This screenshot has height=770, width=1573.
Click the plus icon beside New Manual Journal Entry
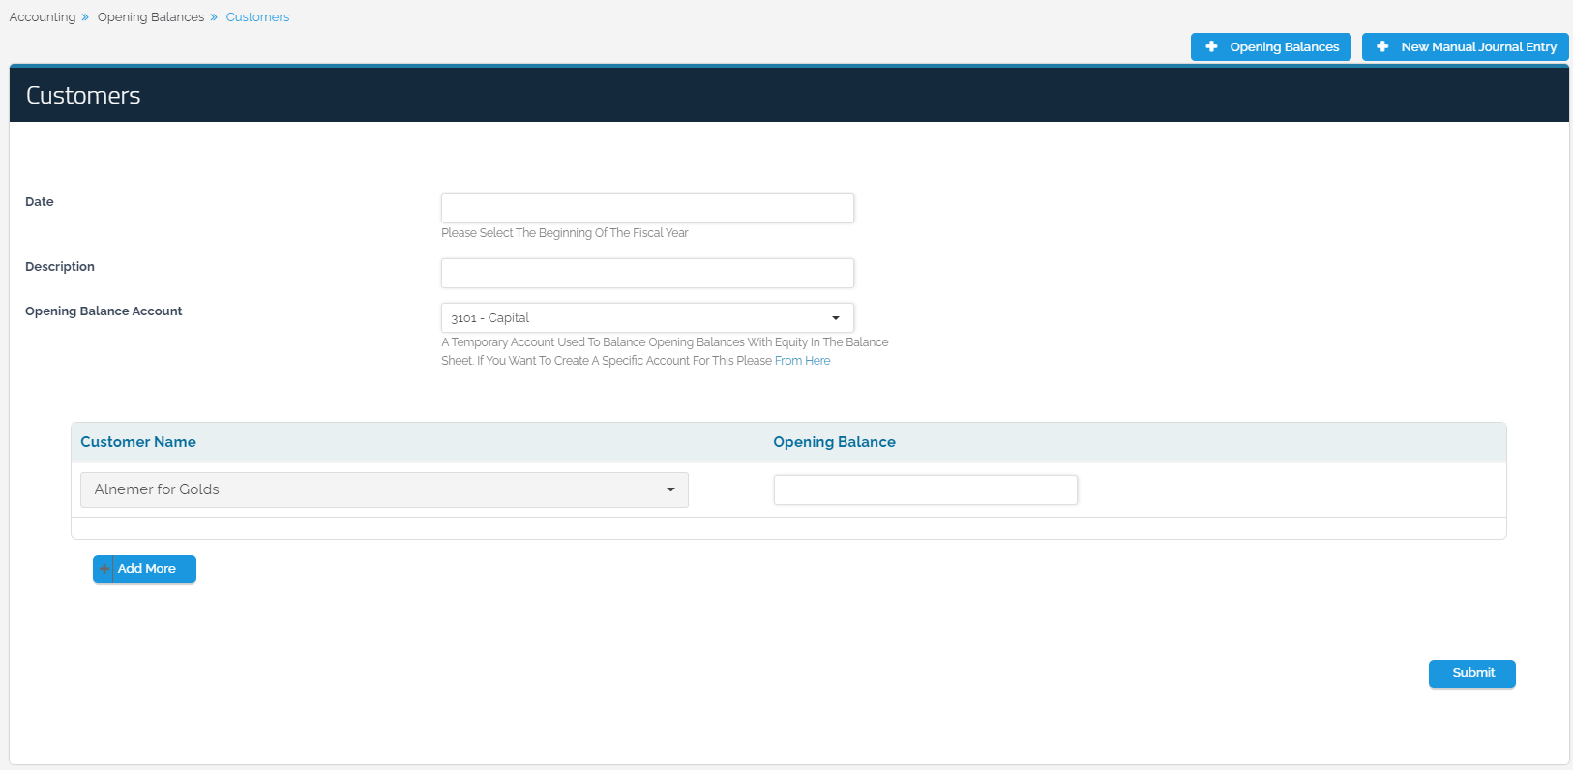pyautogui.click(x=1382, y=46)
